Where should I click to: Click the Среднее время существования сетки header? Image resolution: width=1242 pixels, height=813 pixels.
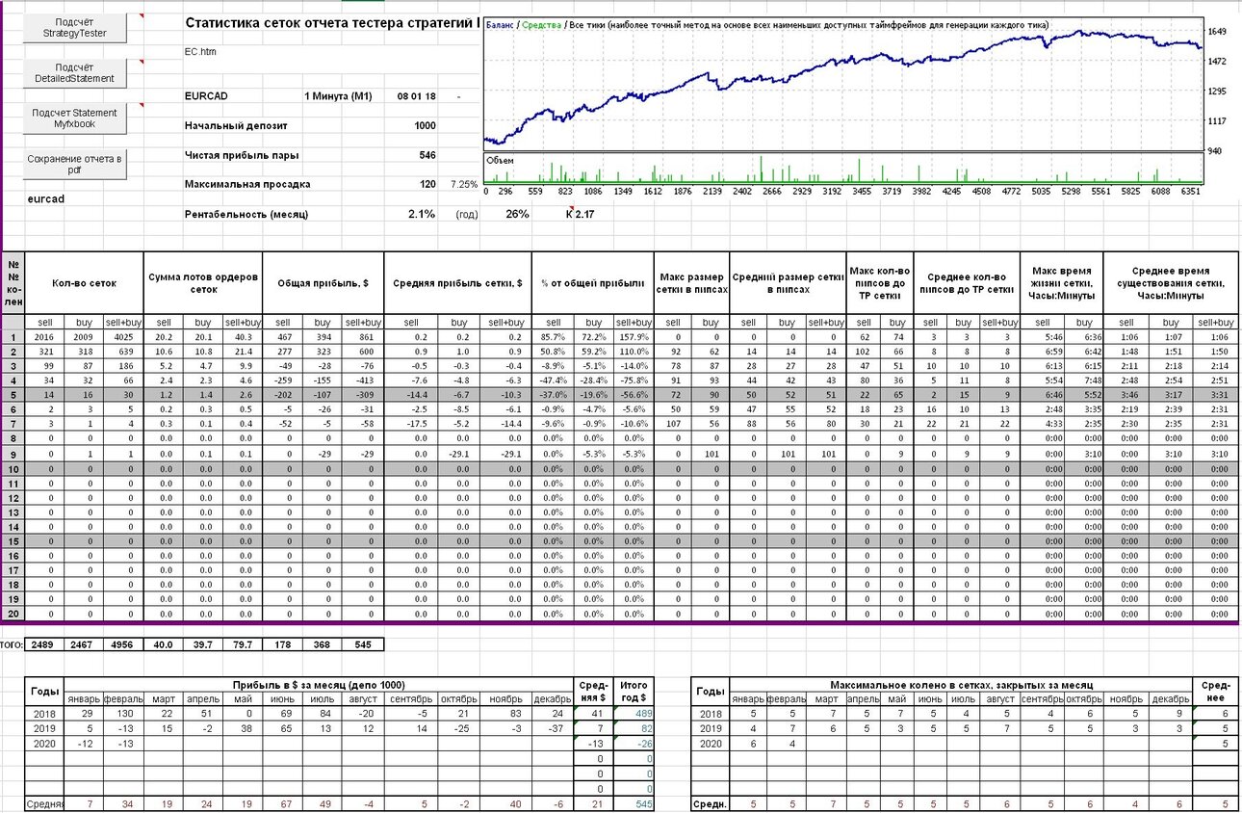(x=1171, y=283)
